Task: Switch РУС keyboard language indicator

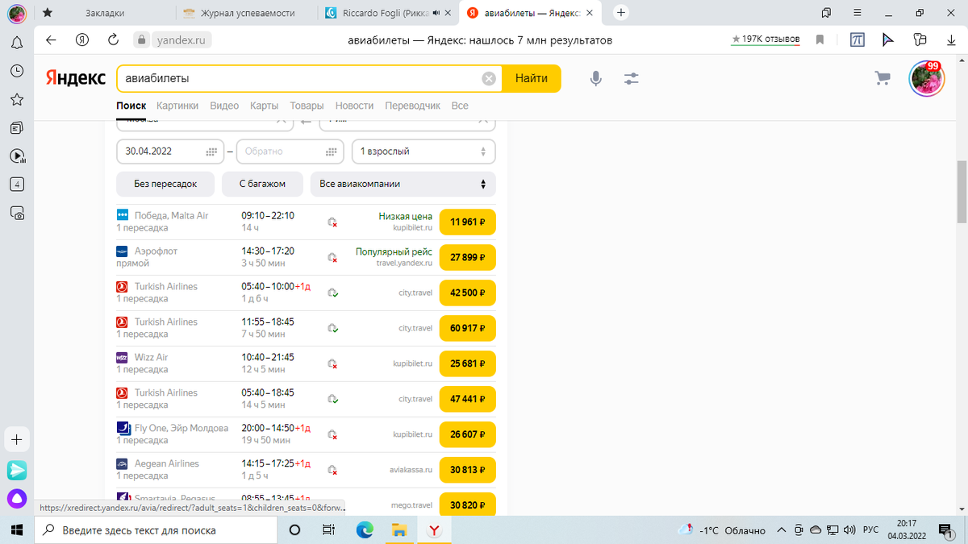Action: pos(871,530)
